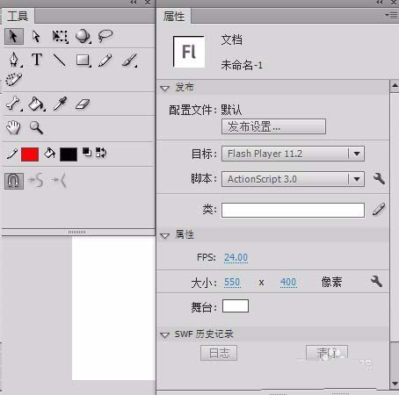This screenshot has height=395, width=399.
Task: Reset to black and white colors
Action: click(87, 152)
